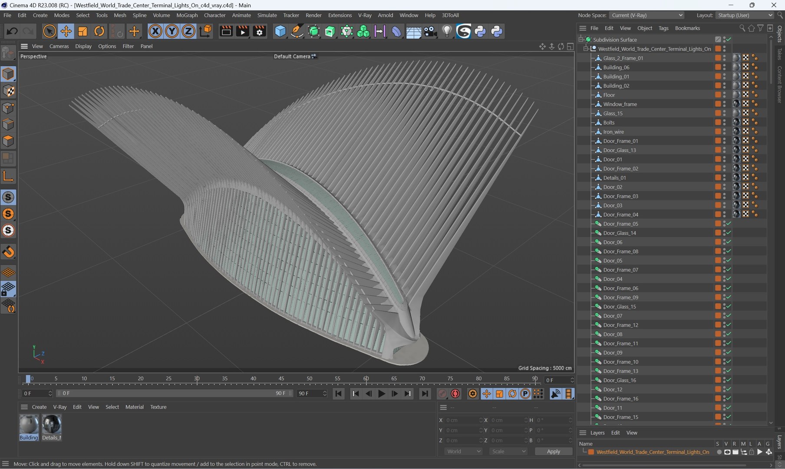Viewport: 785px width, 469px height.
Task: Click the Go to End of animation button
Action: [x=425, y=393]
